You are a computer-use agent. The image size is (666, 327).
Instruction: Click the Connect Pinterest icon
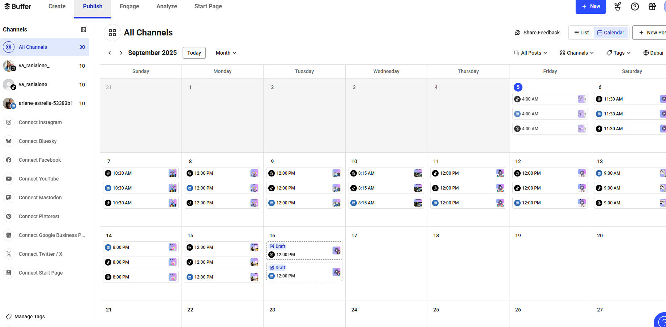(9, 216)
